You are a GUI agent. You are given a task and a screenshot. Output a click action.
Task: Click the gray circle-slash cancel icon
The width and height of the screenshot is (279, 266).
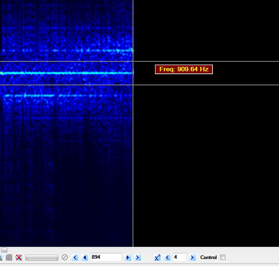(65, 257)
